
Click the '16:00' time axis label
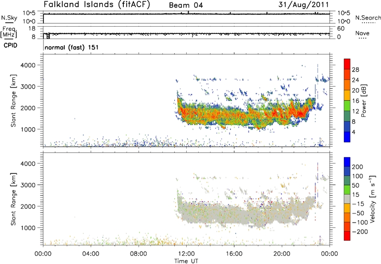click(x=234, y=254)
